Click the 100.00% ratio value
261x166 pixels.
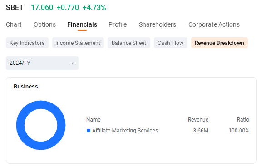(239, 131)
